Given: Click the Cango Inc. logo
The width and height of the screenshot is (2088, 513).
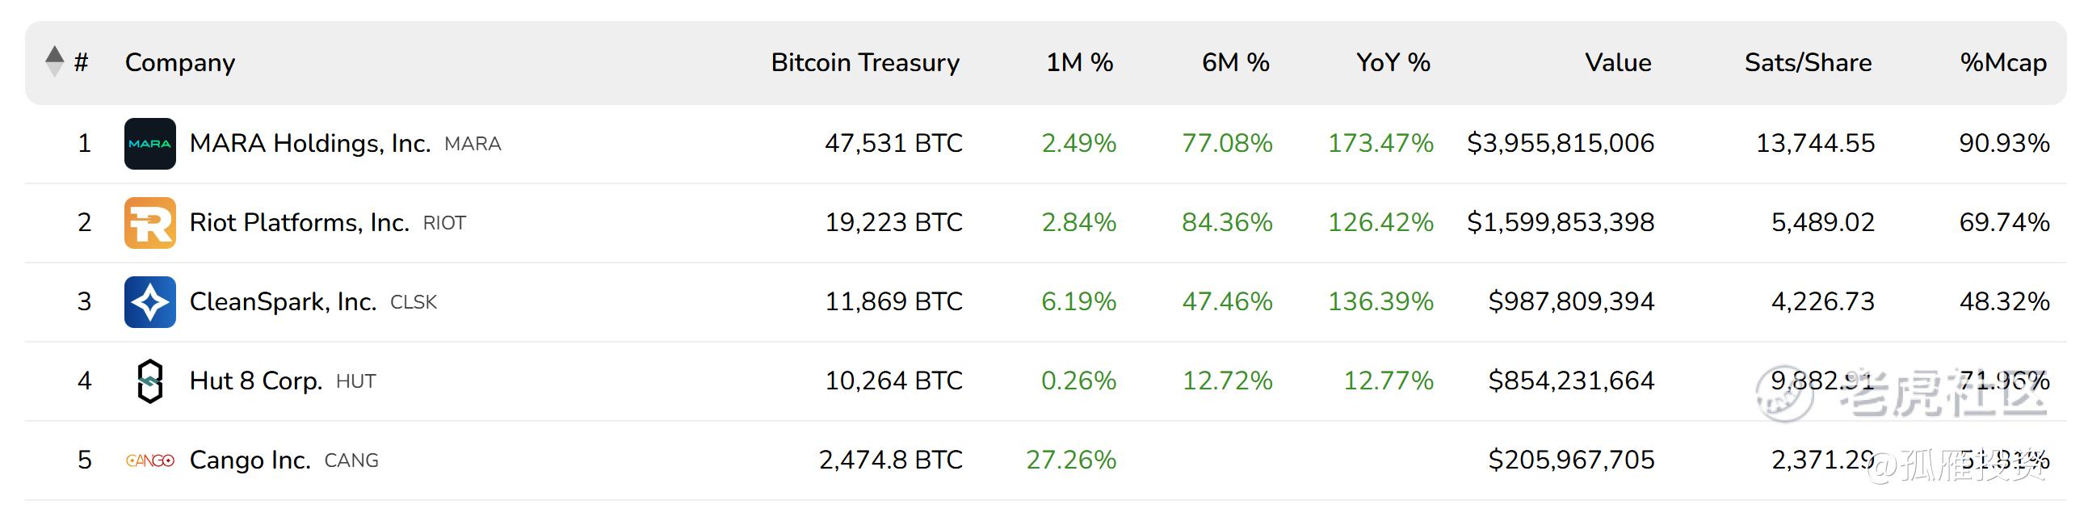Looking at the screenshot, I should tap(150, 460).
